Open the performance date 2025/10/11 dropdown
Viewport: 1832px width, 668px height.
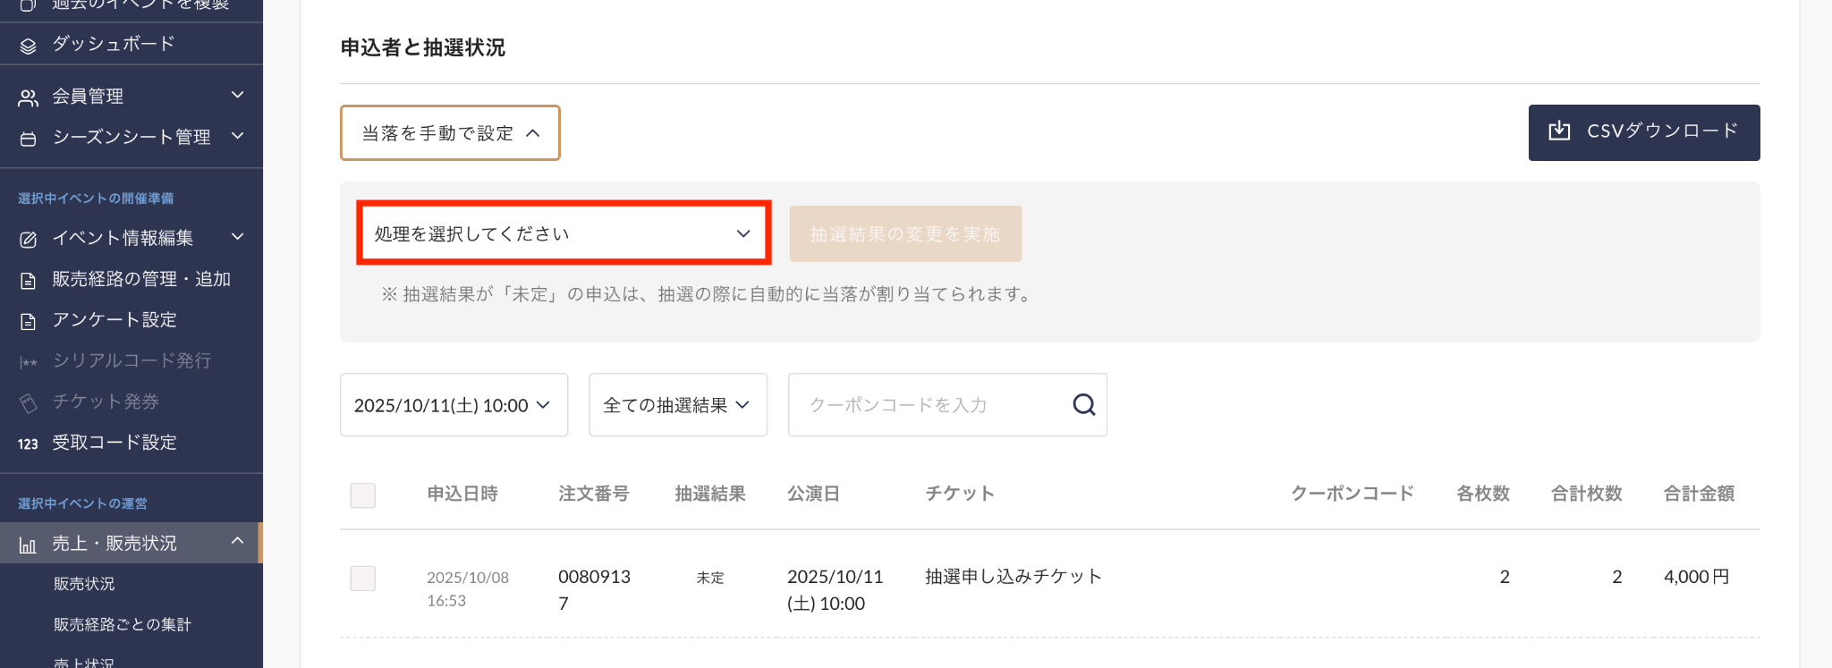454,405
